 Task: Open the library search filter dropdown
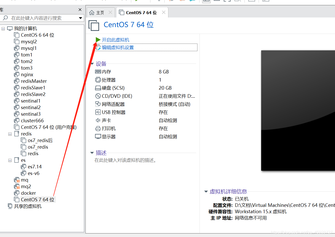click(x=80, y=18)
